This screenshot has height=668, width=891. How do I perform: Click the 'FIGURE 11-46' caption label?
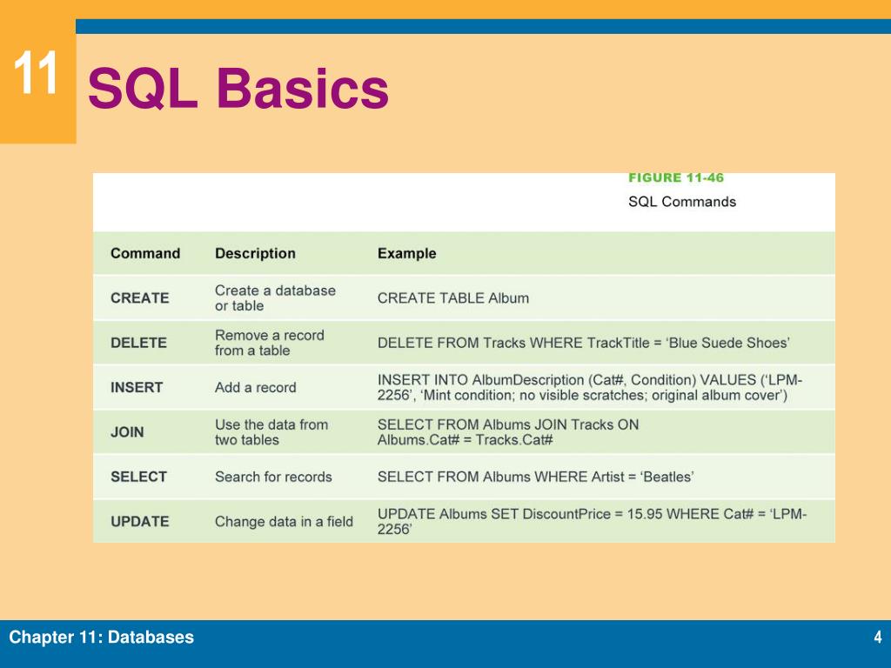[x=675, y=177]
